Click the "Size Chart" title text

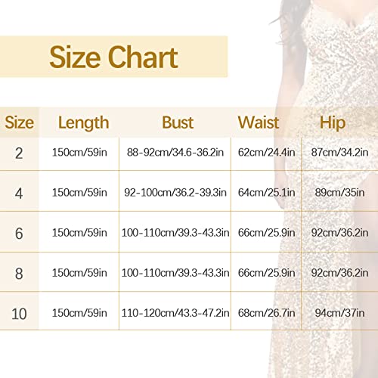coord(113,57)
